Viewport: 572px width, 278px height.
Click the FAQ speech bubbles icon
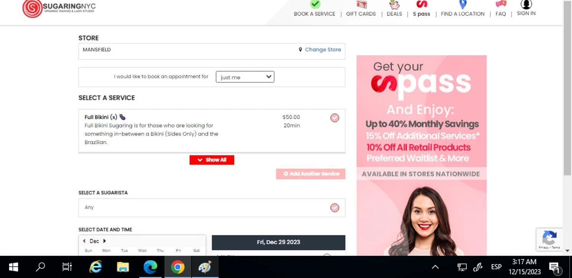(x=501, y=4)
